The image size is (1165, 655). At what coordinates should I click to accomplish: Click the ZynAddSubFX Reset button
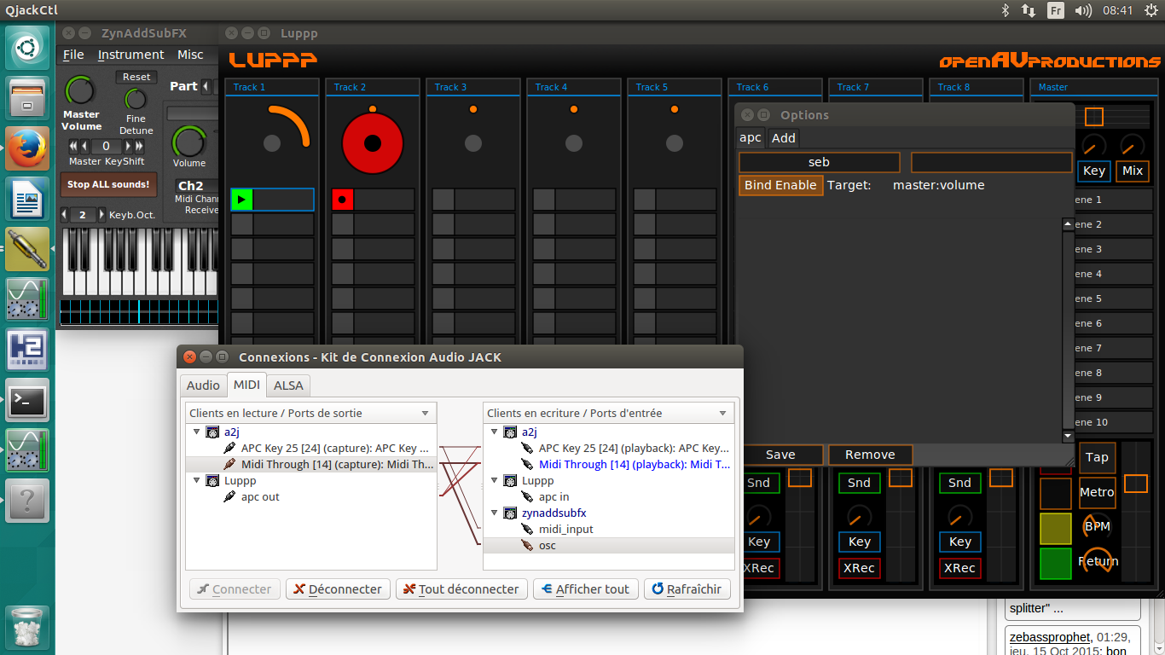point(136,77)
